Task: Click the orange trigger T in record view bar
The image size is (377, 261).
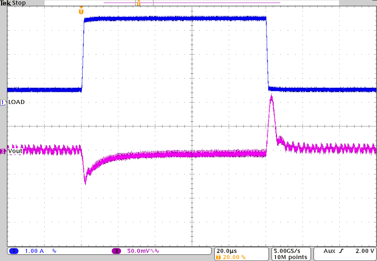Action: point(138,4)
